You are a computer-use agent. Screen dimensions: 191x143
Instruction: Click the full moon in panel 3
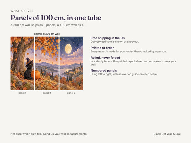[68, 49]
